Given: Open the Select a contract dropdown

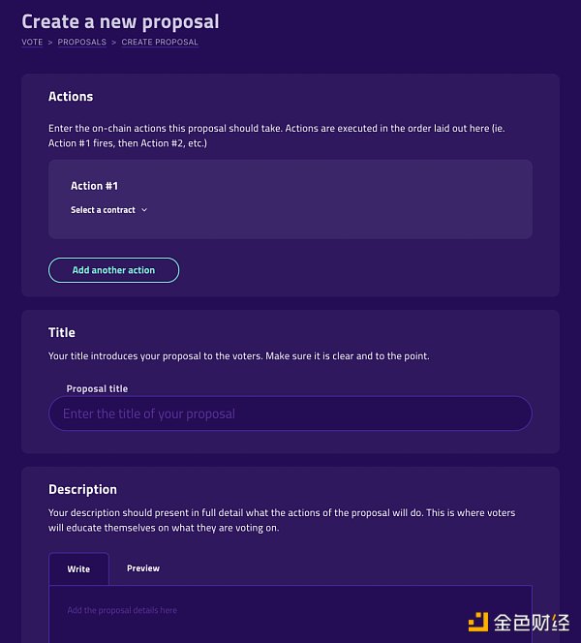Looking at the screenshot, I should (108, 210).
